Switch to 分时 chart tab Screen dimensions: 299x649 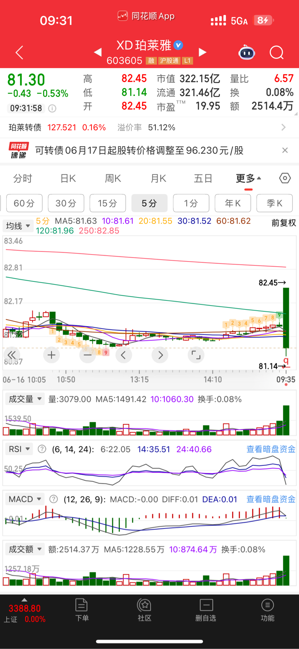click(23, 179)
